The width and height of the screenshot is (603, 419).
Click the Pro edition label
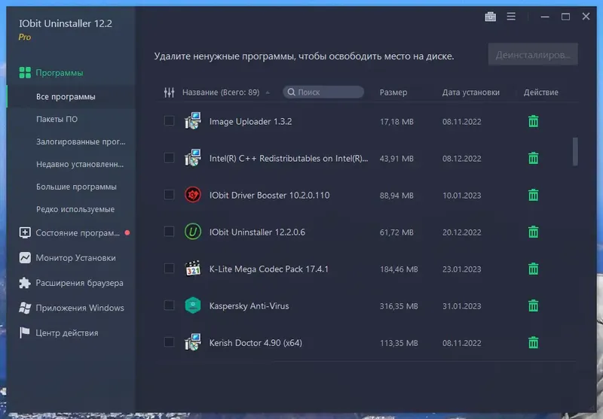click(x=25, y=37)
